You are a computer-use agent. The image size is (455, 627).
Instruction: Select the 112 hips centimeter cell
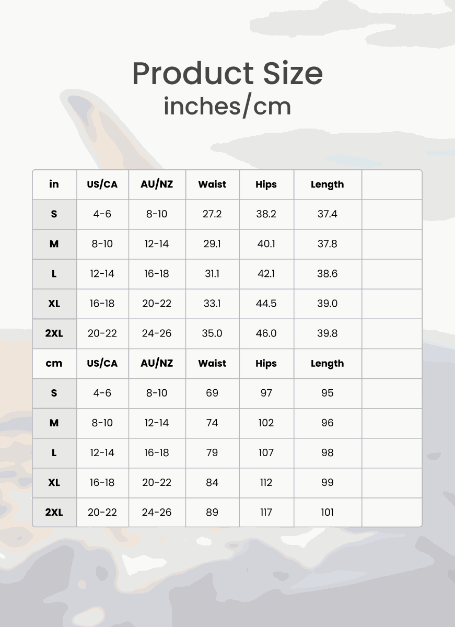pyautogui.click(x=266, y=482)
